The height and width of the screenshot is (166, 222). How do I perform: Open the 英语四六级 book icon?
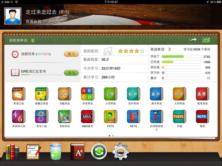point(18,116)
